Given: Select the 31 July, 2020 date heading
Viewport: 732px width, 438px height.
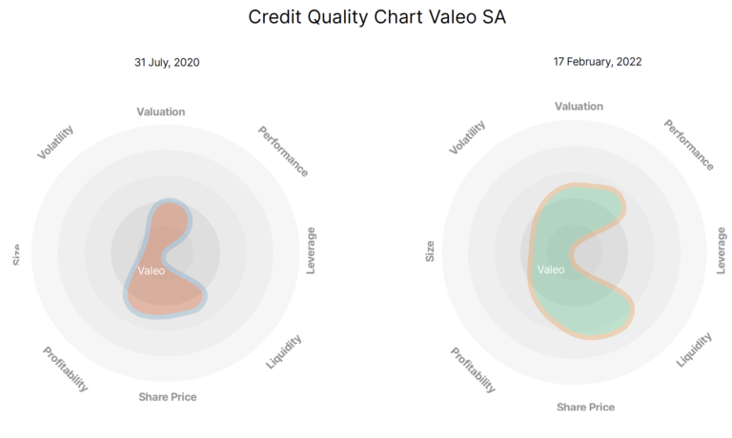Looking at the screenshot, I should pyautogui.click(x=167, y=63).
